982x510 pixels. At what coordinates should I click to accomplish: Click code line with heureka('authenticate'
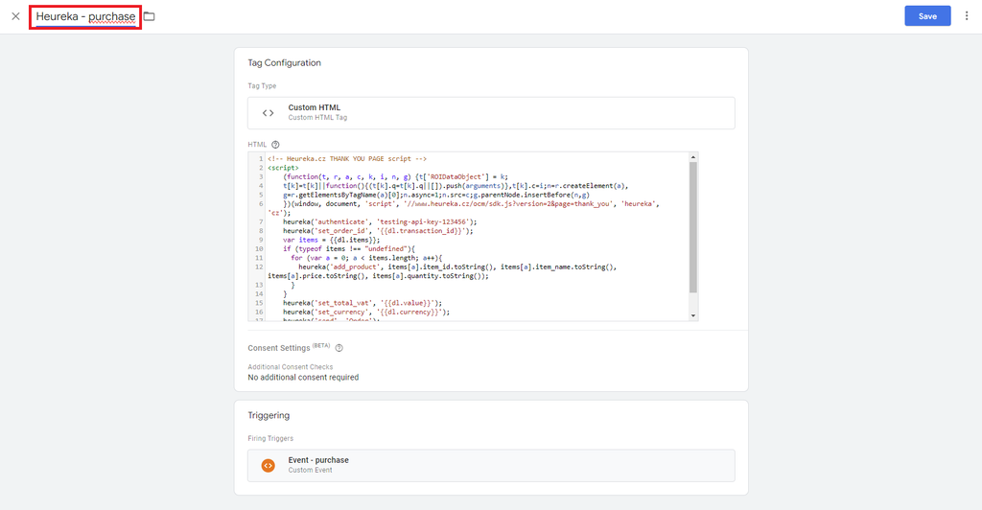tap(380, 221)
